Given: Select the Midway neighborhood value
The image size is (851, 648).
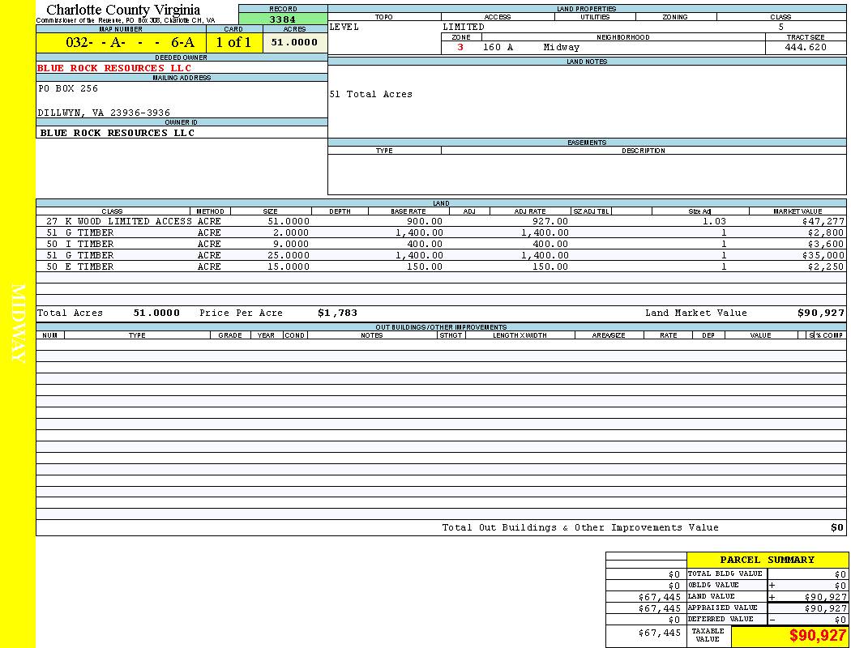Looking at the screenshot, I should 562,48.
